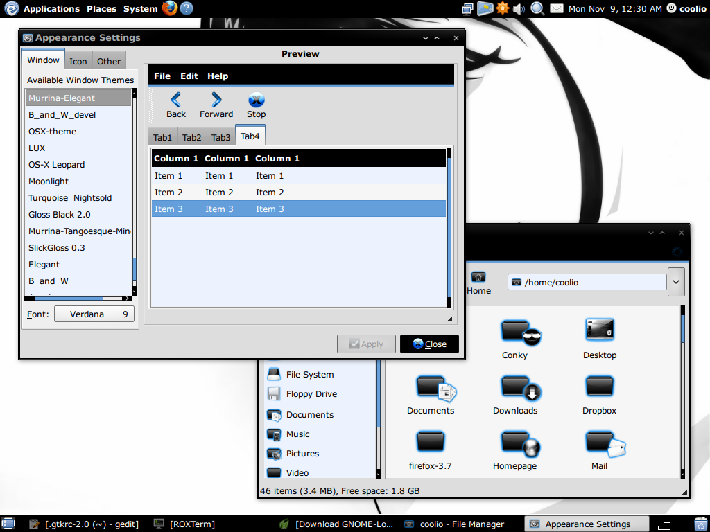Click the Item 2 row in Preview list
Viewport: 710px width, 532px height.
299,193
